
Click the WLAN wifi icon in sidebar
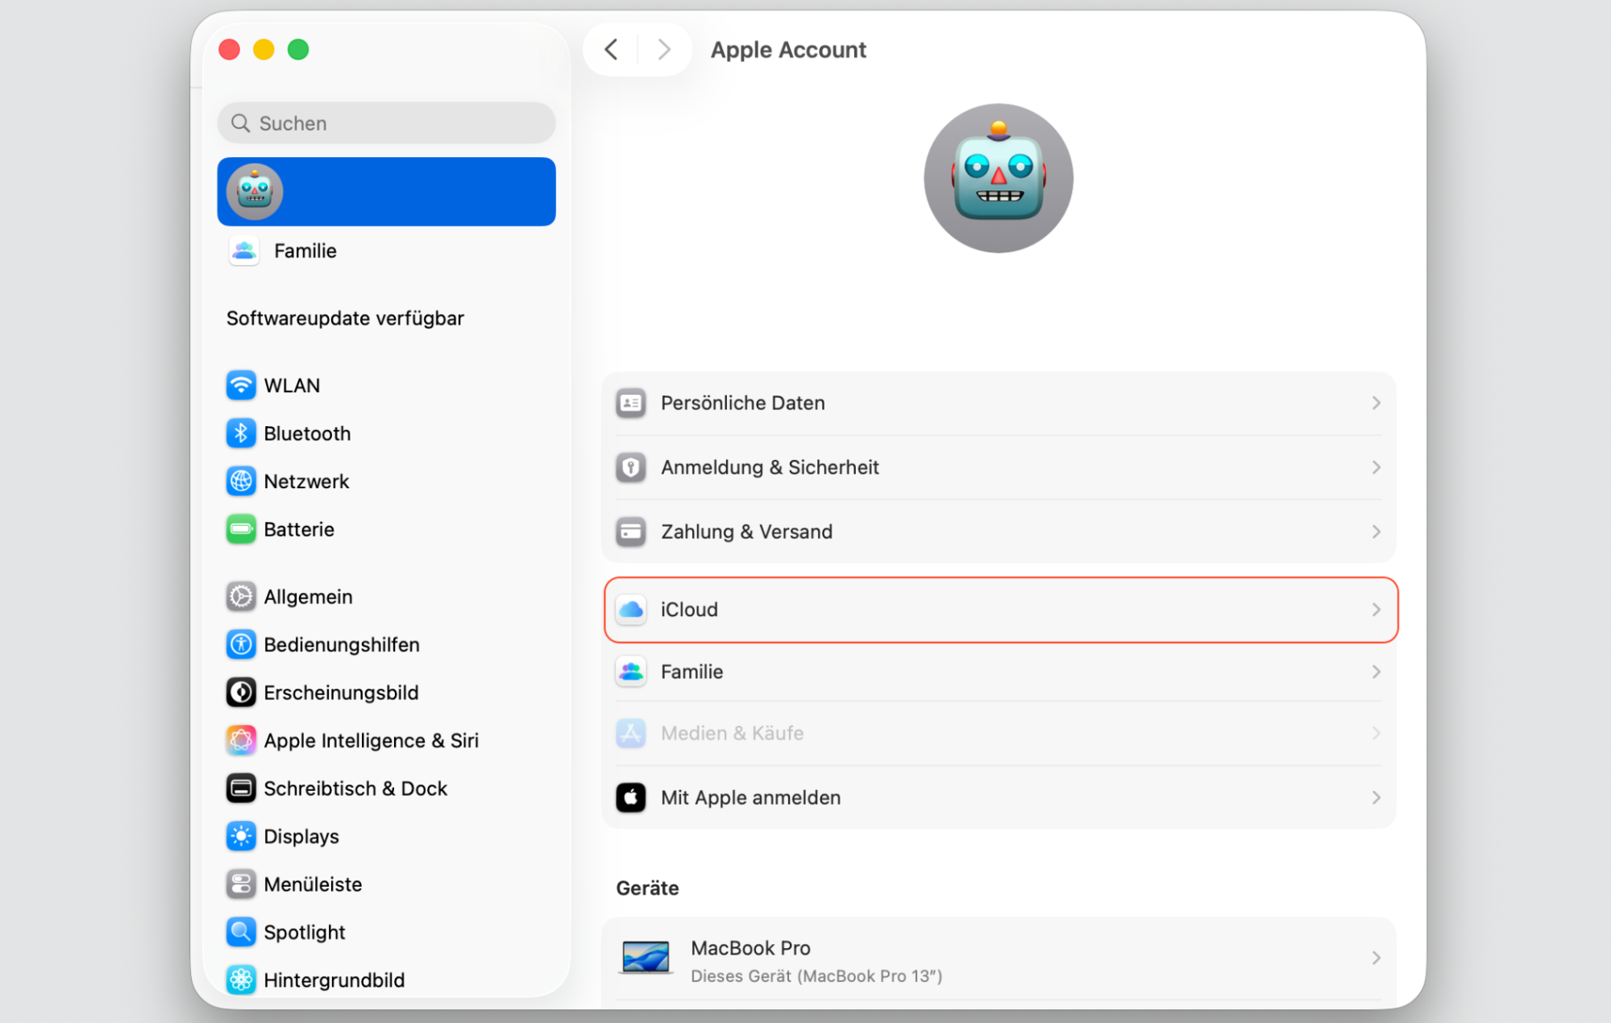click(241, 385)
